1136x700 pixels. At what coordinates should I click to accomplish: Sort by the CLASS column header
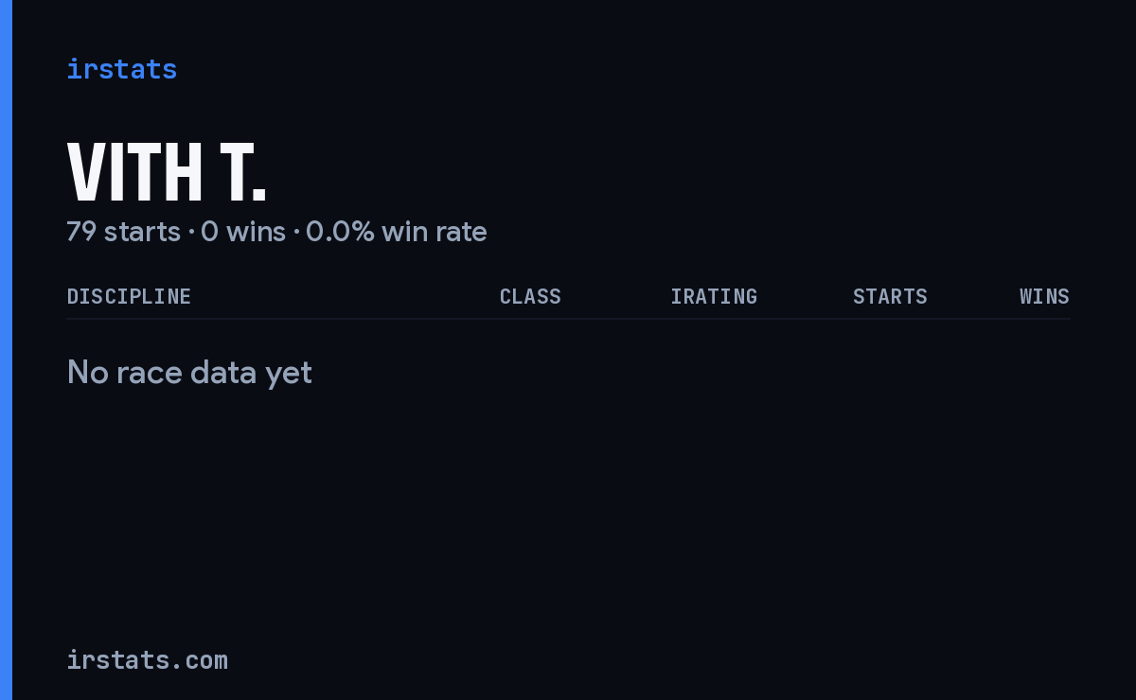pos(530,296)
